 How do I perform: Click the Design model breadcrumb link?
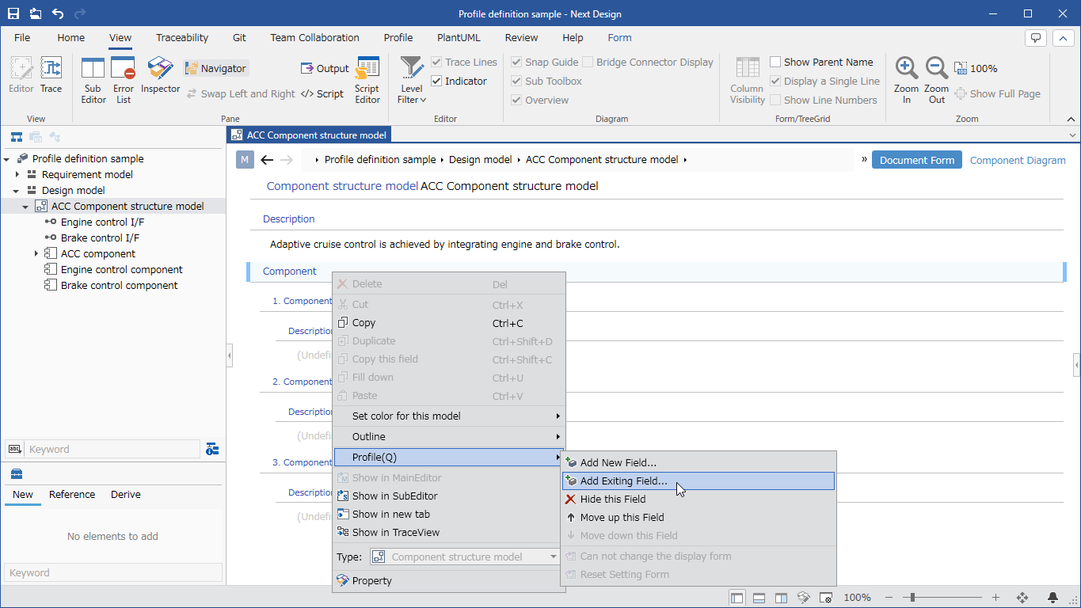pos(481,159)
